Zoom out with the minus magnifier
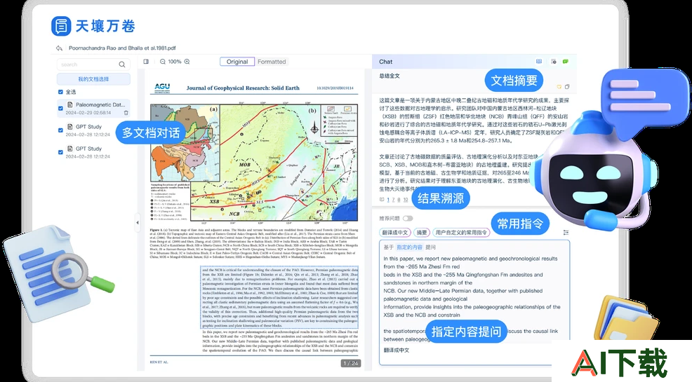Screen dimensions: 692x382 click(163, 62)
